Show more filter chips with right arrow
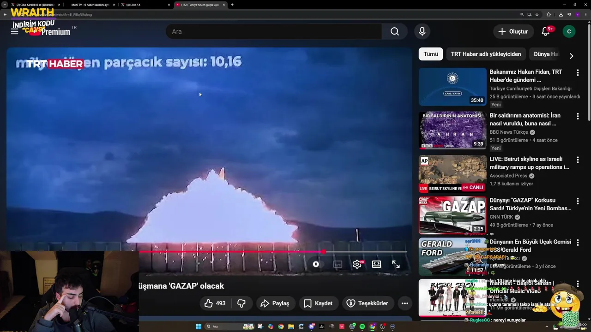The width and height of the screenshot is (591, 332). point(571,56)
